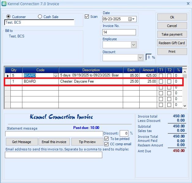Click the row pointer arrow of first line
Screen dimensions: 192x183
pos(8,76)
